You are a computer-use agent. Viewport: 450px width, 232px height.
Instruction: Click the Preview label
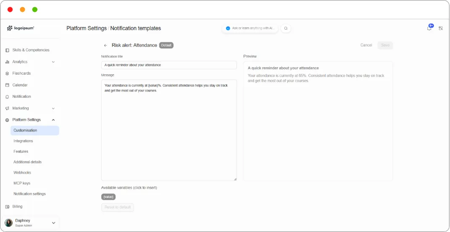click(x=250, y=56)
